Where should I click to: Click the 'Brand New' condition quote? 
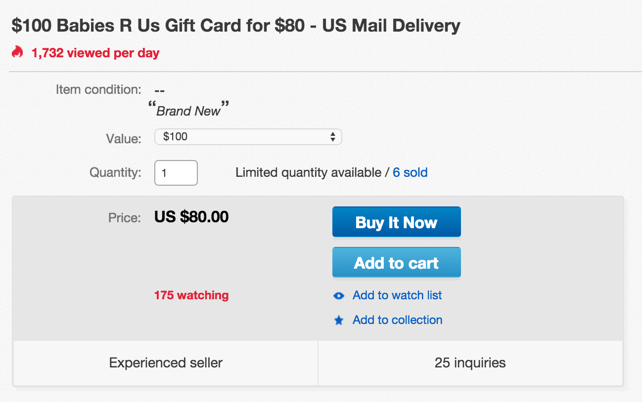(189, 110)
